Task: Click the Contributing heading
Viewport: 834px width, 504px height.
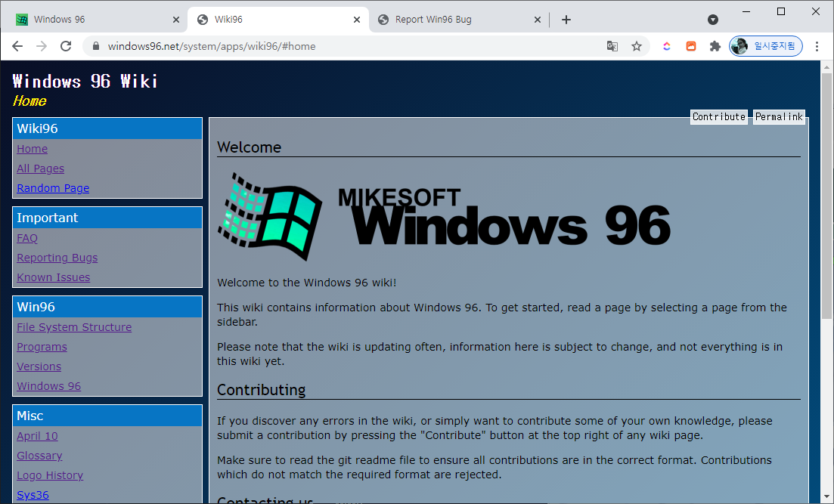Action: pyautogui.click(x=261, y=390)
